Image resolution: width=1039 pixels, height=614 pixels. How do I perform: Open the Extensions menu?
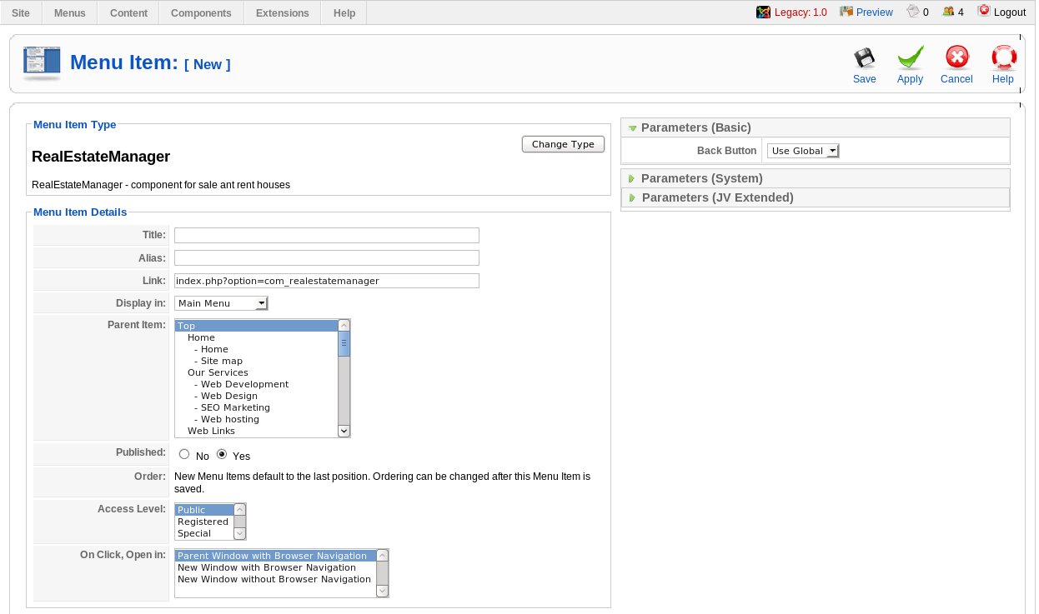282,12
